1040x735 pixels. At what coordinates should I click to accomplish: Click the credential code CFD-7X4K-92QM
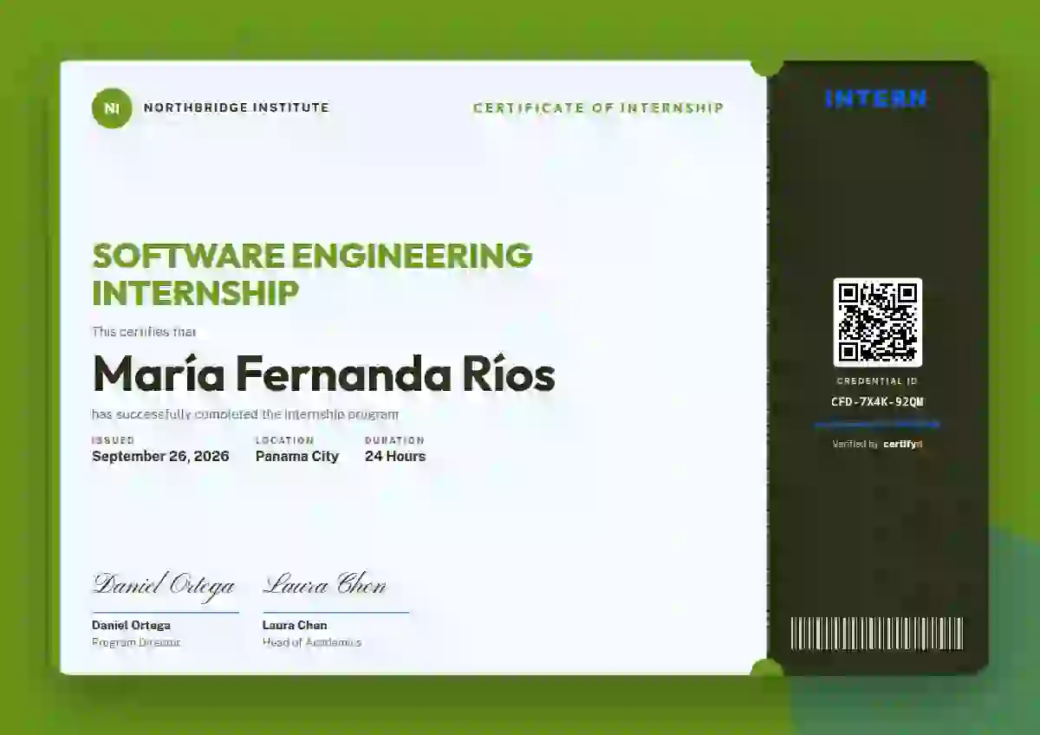(877, 401)
